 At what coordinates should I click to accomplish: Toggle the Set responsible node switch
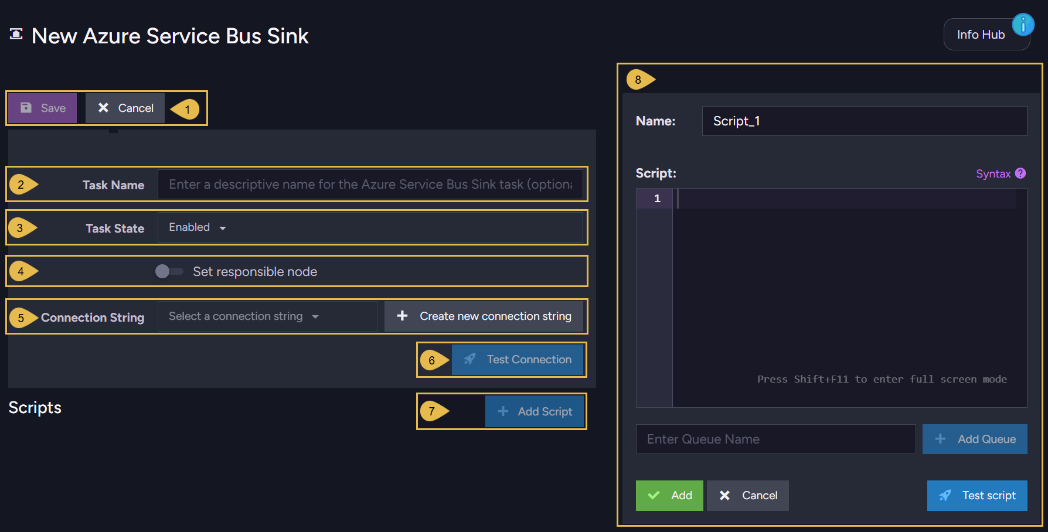point(169,271)
